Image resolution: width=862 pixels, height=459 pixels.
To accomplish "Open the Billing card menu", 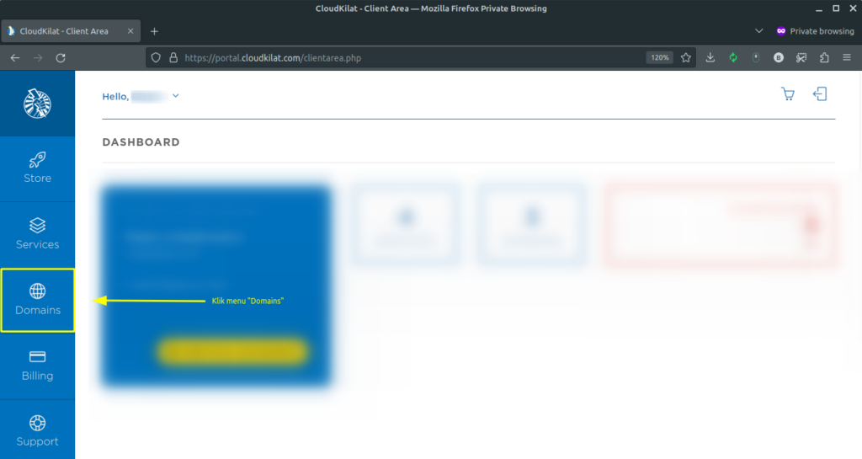I will click(x=37, y=365).
